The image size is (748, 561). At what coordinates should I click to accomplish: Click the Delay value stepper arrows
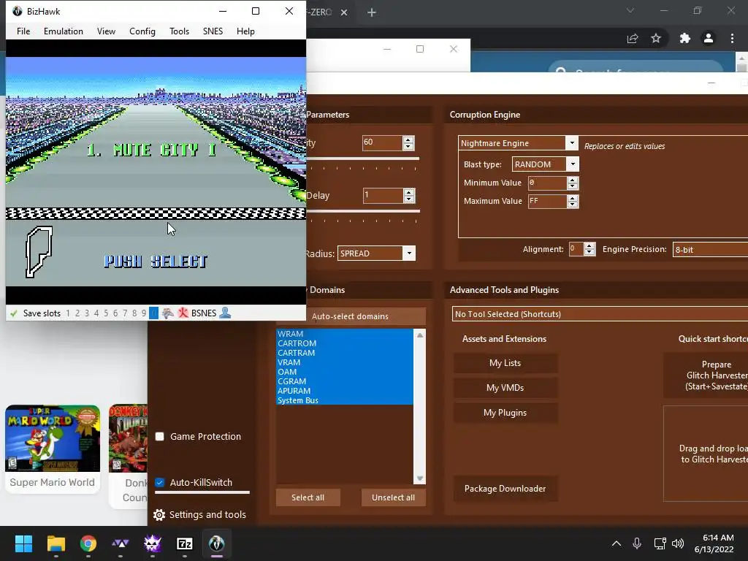pos(409,195)
